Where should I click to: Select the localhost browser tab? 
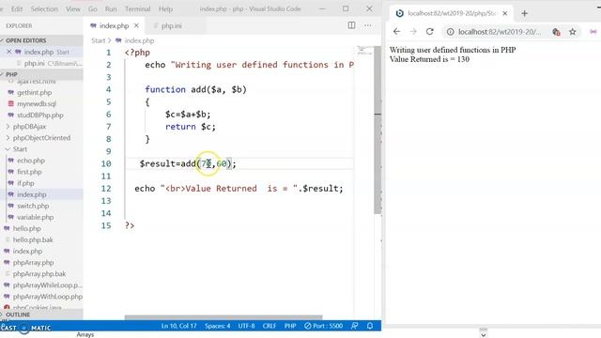pyautogui.click(x=452, y=13)
